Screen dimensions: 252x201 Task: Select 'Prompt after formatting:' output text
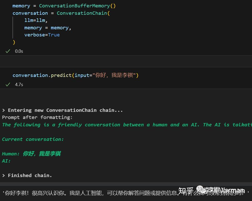pyautogui.click(x=37, y=117)
